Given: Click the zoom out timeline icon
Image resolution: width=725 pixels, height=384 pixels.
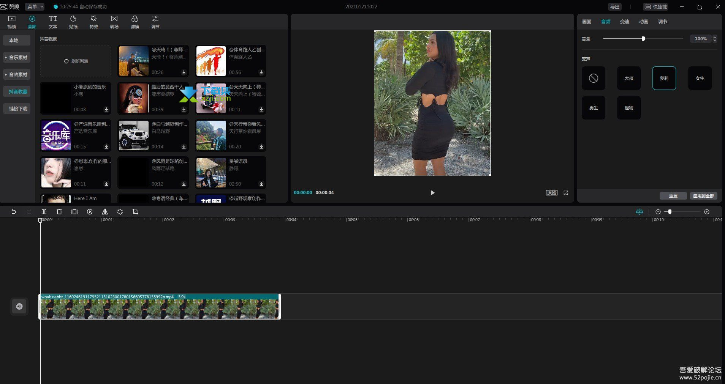Looking at the screenshot, I should [x=658, y=212].
